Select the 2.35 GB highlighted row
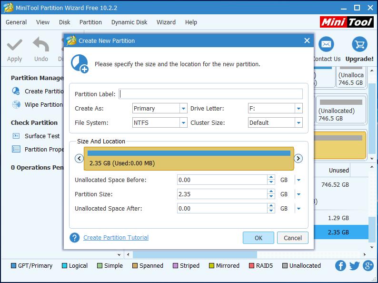 pos(341,232)
